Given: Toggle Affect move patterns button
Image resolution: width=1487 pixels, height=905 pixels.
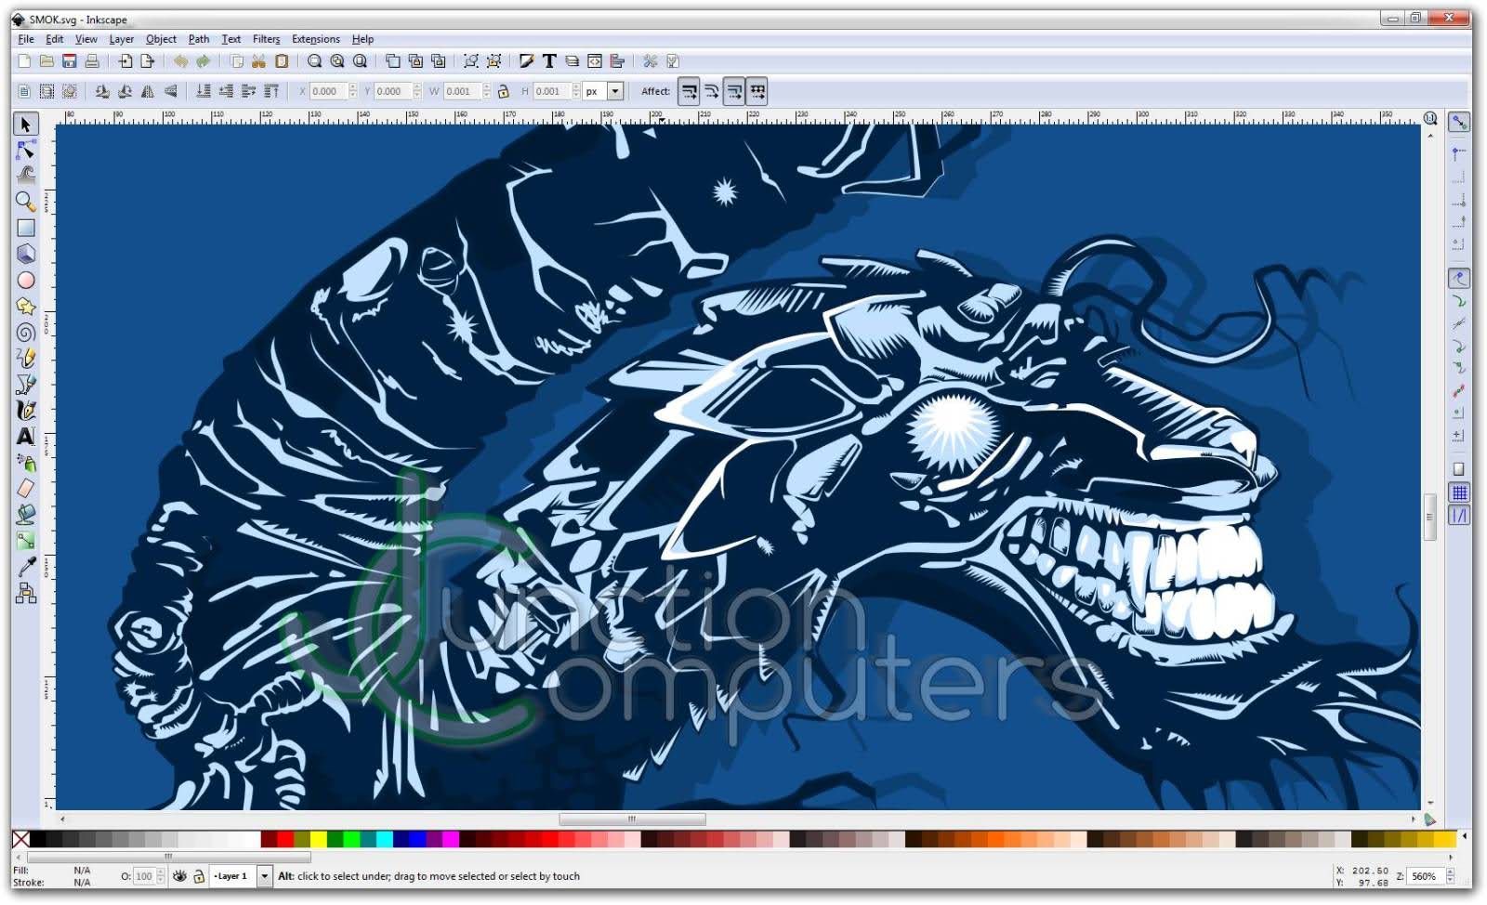Looking at the screenshot, I should (757, 91).
